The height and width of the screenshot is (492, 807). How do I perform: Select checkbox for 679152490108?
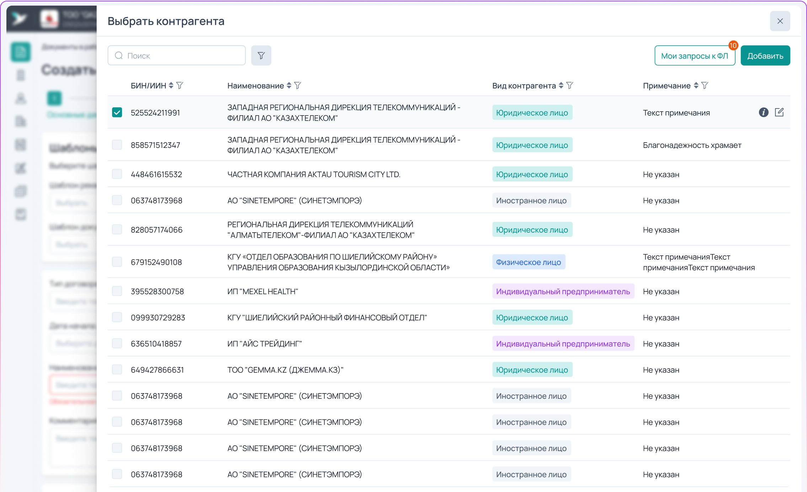117,262
